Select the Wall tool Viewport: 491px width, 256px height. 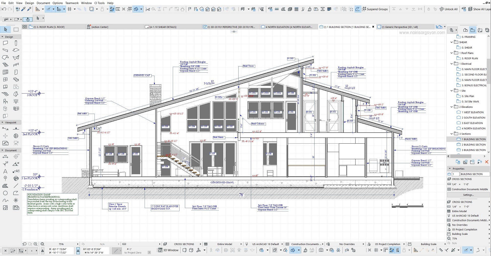tap(5, 43)
